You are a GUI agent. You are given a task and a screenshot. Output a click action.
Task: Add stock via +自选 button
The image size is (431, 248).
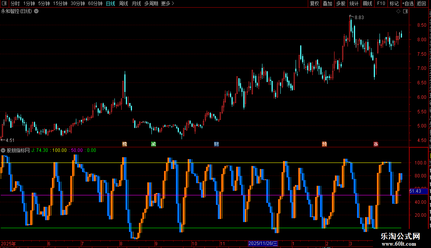click(x=408, y=3)
